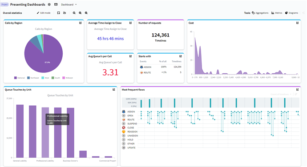Toggle Northeast legend in pie chart

[33, 78]
